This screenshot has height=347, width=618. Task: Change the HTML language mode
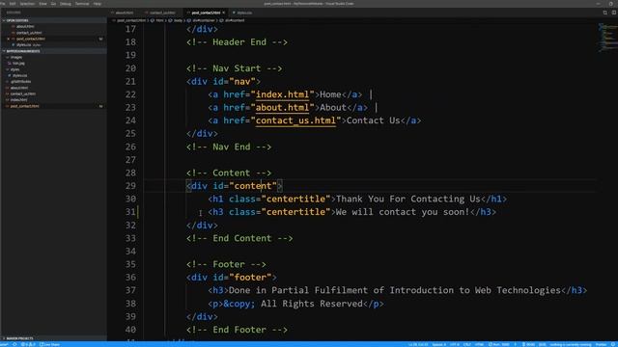click(479, 344)
